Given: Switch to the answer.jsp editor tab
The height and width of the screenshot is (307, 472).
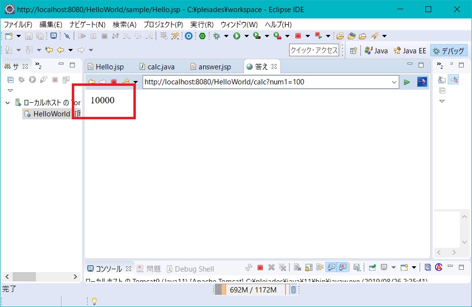Looking at the screenshot, I should (x=211, y=67).
